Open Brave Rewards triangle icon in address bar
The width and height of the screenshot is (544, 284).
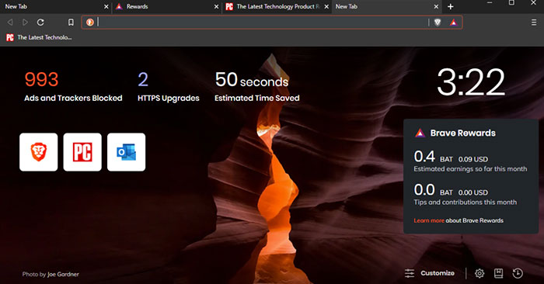click(x=453, y=23)
